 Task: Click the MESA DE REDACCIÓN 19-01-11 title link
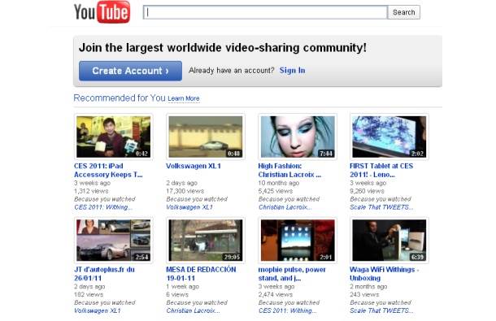[x=201, y=274]
